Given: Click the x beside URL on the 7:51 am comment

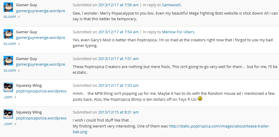Looking at the screenshot, I should tap(19, 70).
